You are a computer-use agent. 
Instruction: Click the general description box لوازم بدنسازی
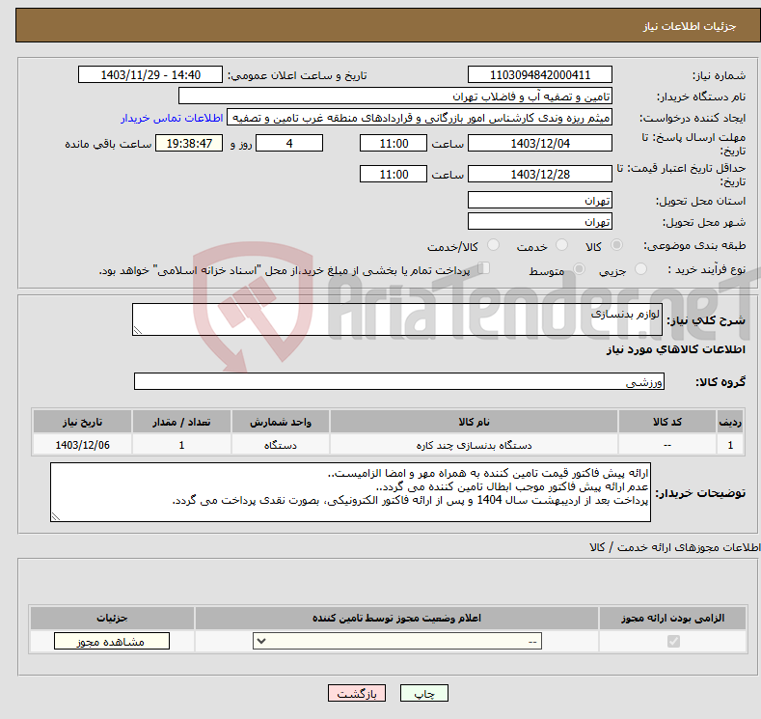coord(397,319)
